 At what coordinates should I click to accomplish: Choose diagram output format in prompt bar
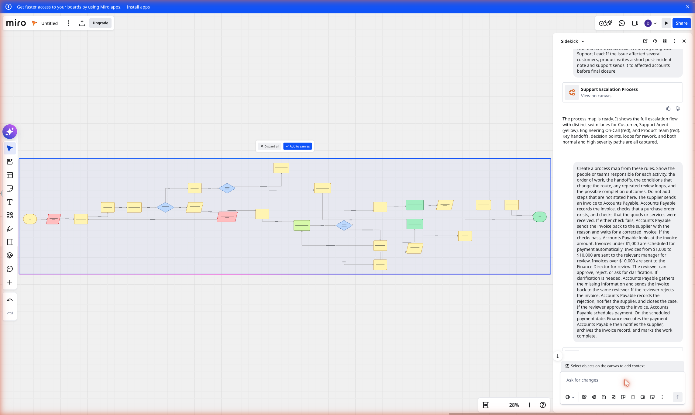click(x=594, y=397)
